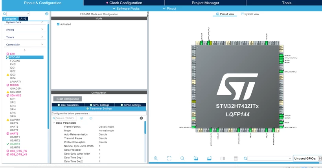
Task: Click the disabled icon next to USB_OTG_FS
Action: [8, 151]
